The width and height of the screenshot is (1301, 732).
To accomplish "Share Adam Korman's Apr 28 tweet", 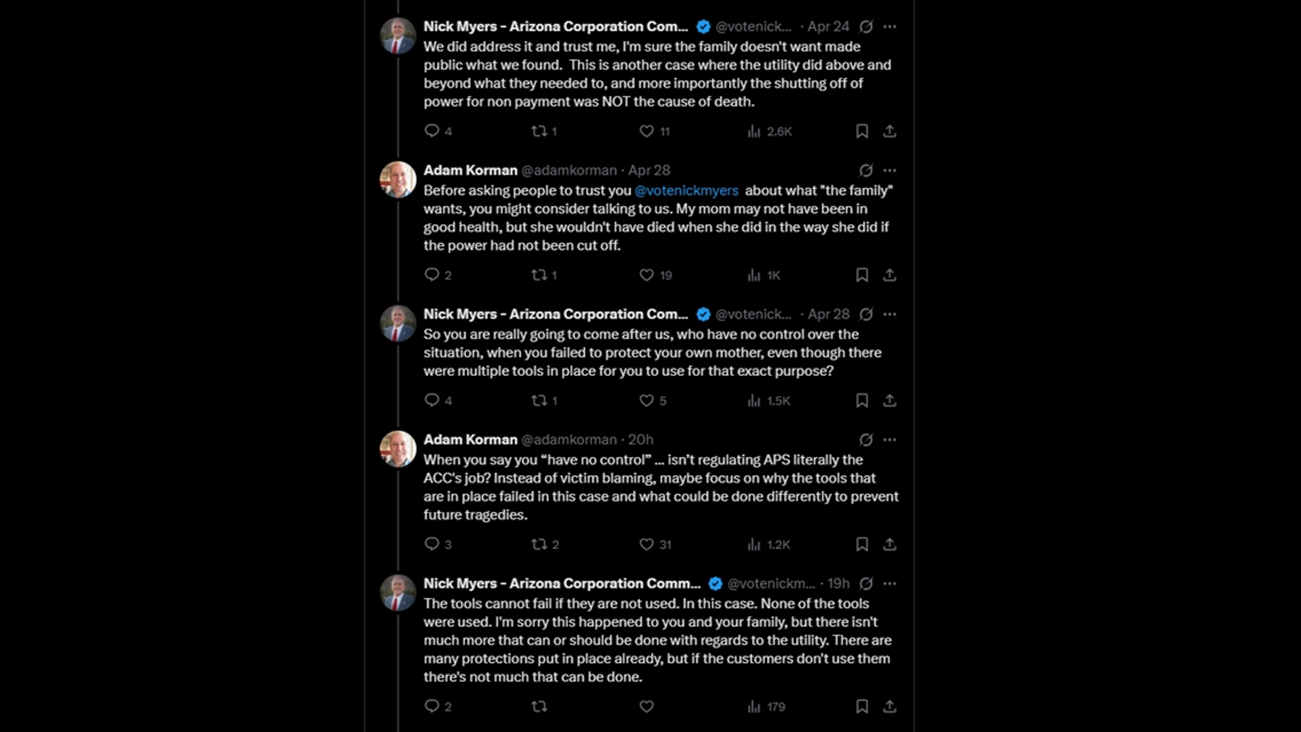I will click(x=890, y=275).
